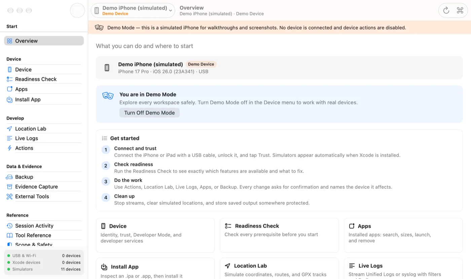Screen dimensions: 471x279
Task: Open Evidence Capture from the sidebar
Action: 44,187
